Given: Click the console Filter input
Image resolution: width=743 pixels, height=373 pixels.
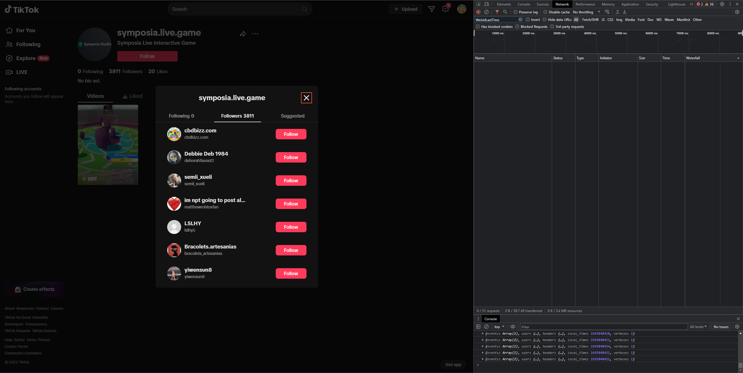Looking at the screenshot, I should pyautogui.click(x=604, y=327).
